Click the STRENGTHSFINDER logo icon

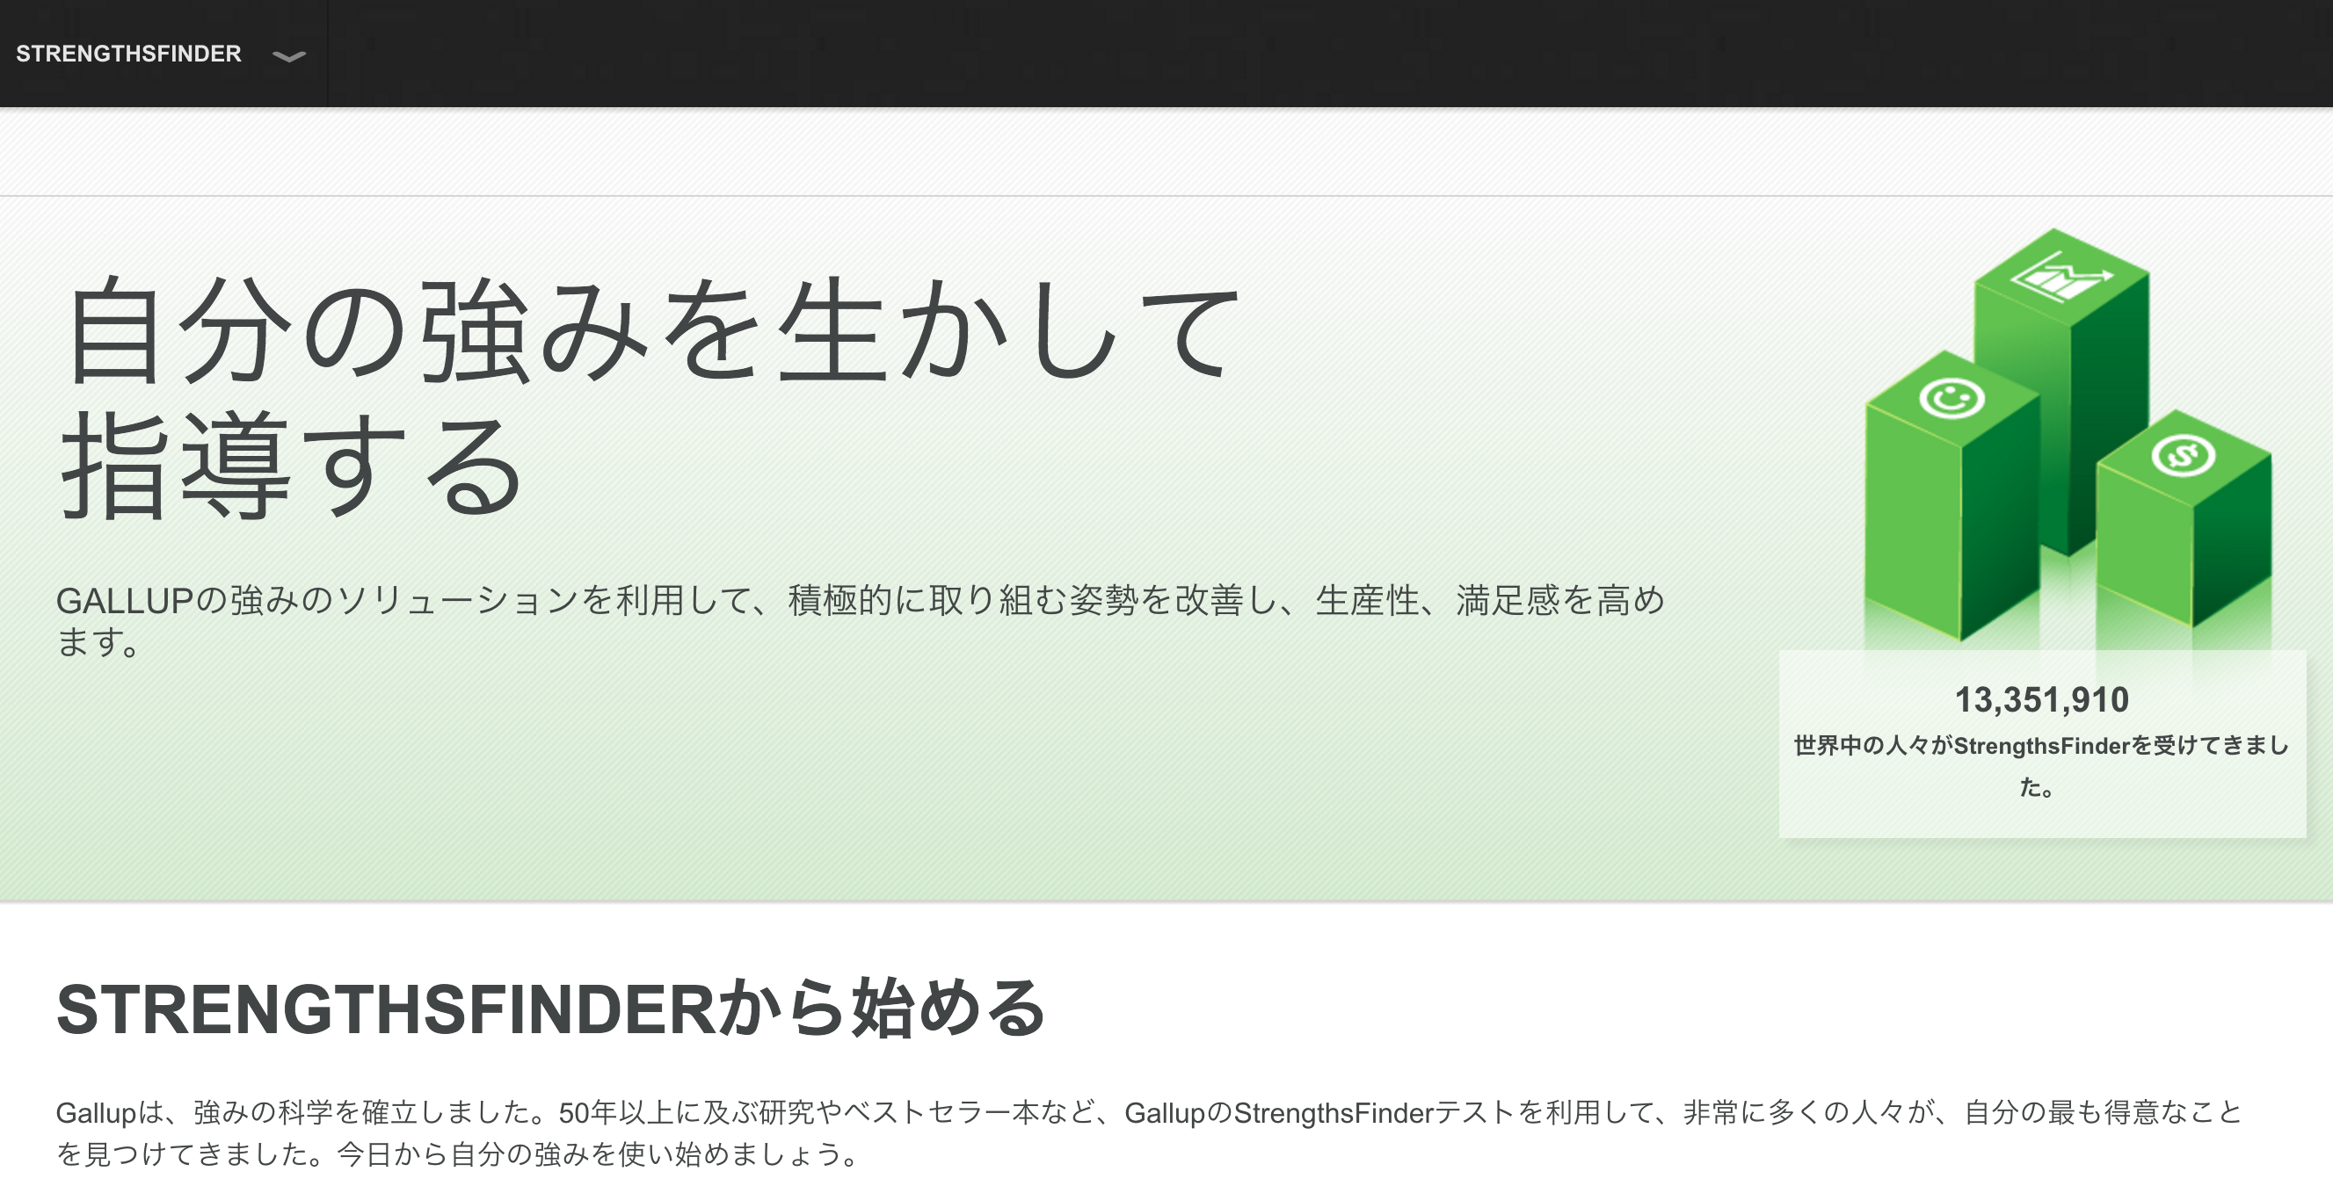pyautogui.click(x=126, y=52)
